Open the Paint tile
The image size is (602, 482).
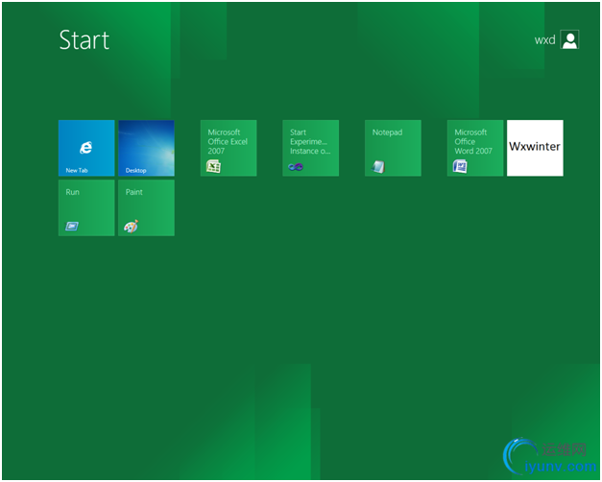click(x=146, y=207)
